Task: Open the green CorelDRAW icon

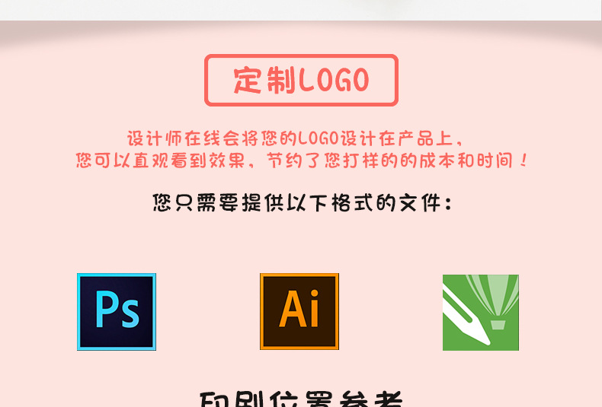Action: [481, 313]
